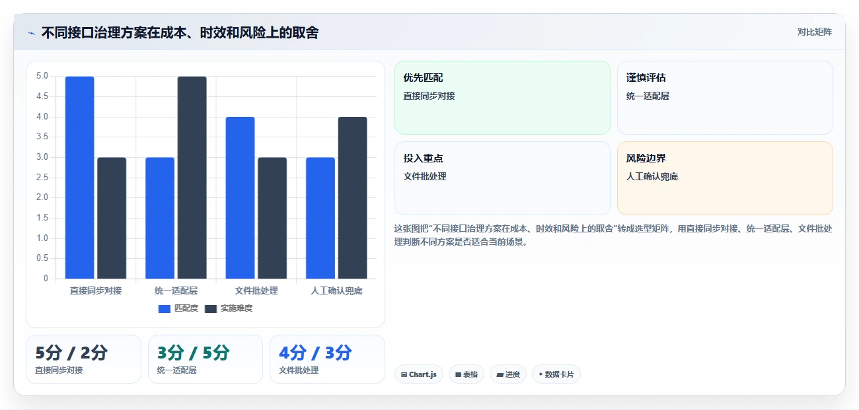Click the dark 实施难度 bar for 人工确认兜底
Screen dimensions: 859x410
pos(352,198)
